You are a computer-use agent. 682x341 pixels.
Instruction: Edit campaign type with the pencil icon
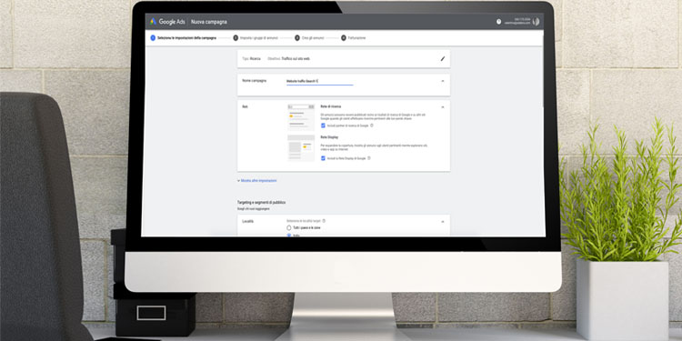443,59
